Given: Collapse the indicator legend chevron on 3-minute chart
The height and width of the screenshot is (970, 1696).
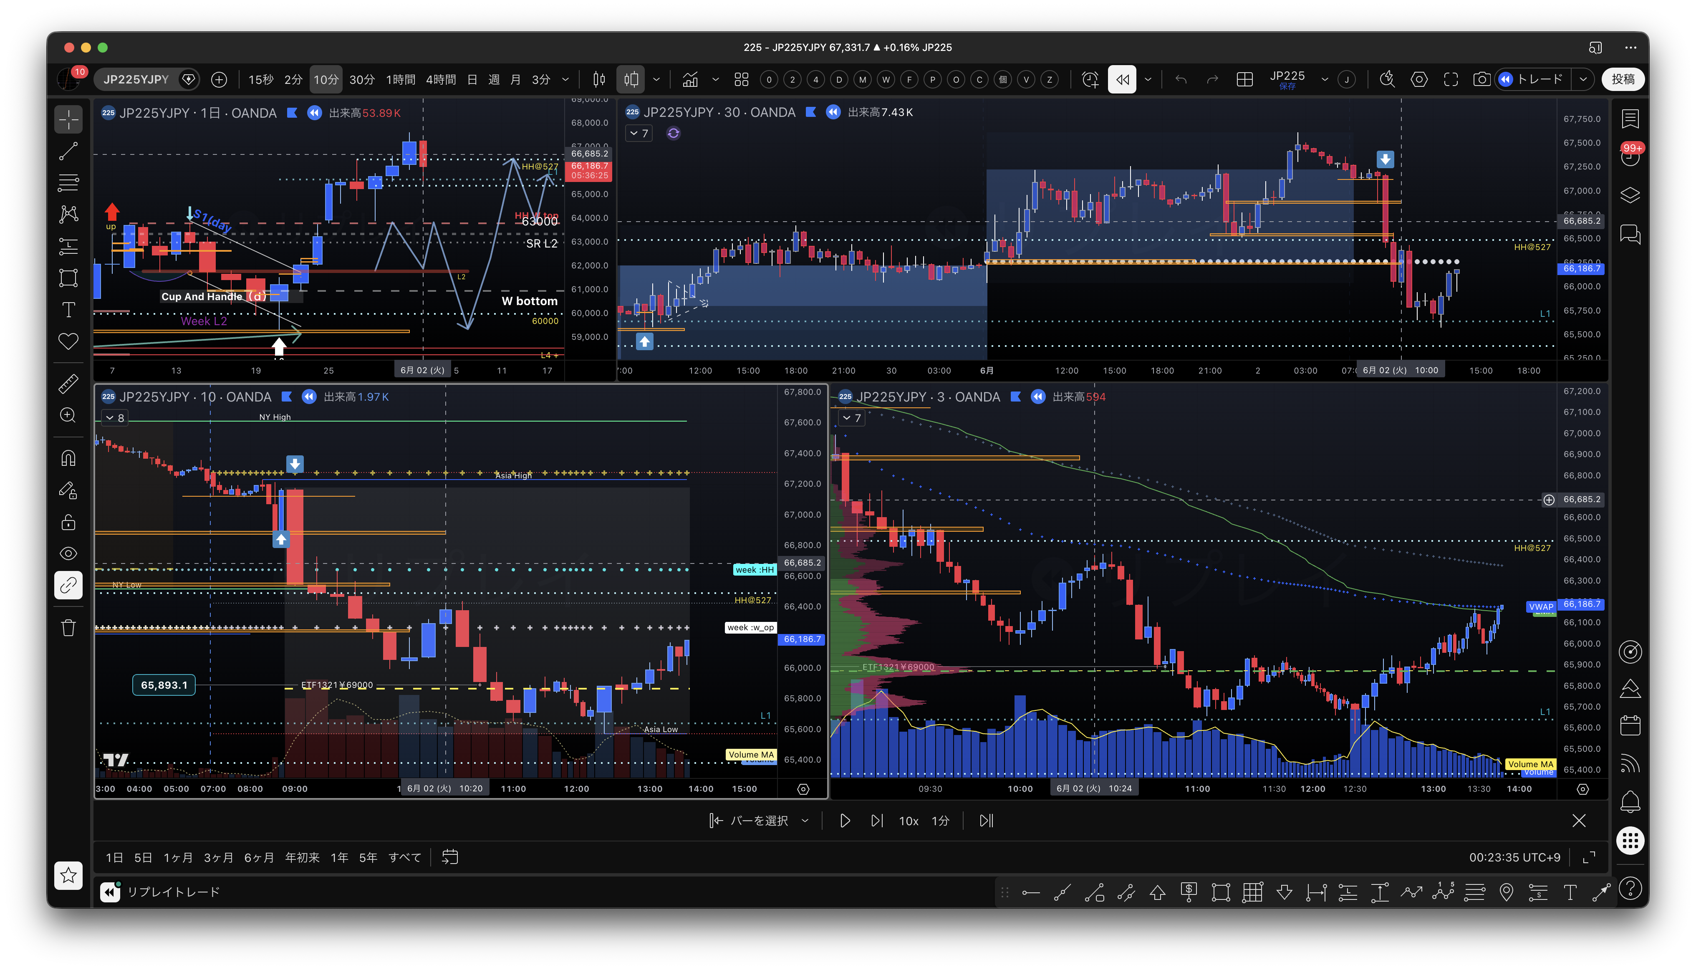Looking at the screenshot, I should pos(852,418).
